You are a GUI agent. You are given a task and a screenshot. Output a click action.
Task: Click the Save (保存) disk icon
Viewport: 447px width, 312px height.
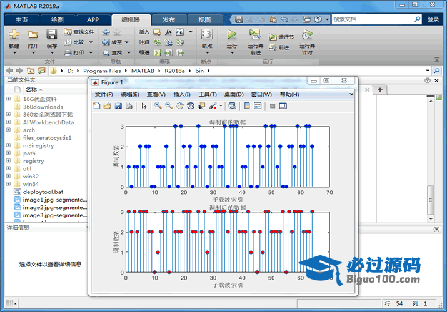coord(52,34)
